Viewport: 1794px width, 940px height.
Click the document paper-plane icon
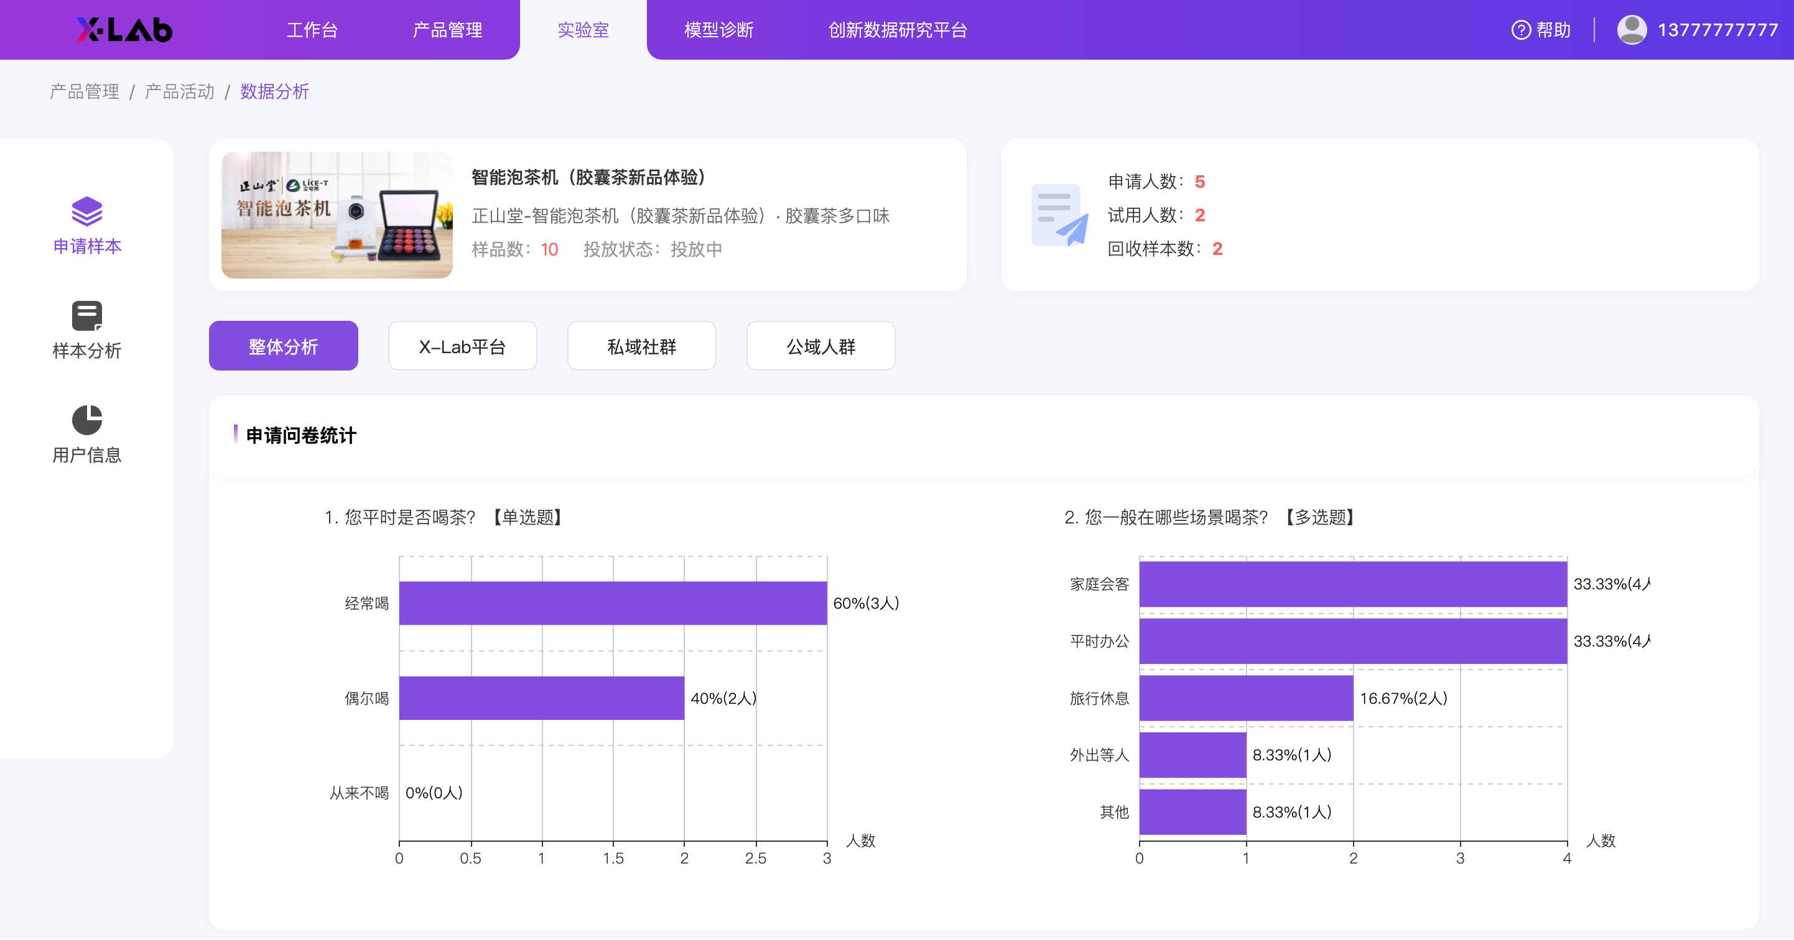[x=1059, y=215]
